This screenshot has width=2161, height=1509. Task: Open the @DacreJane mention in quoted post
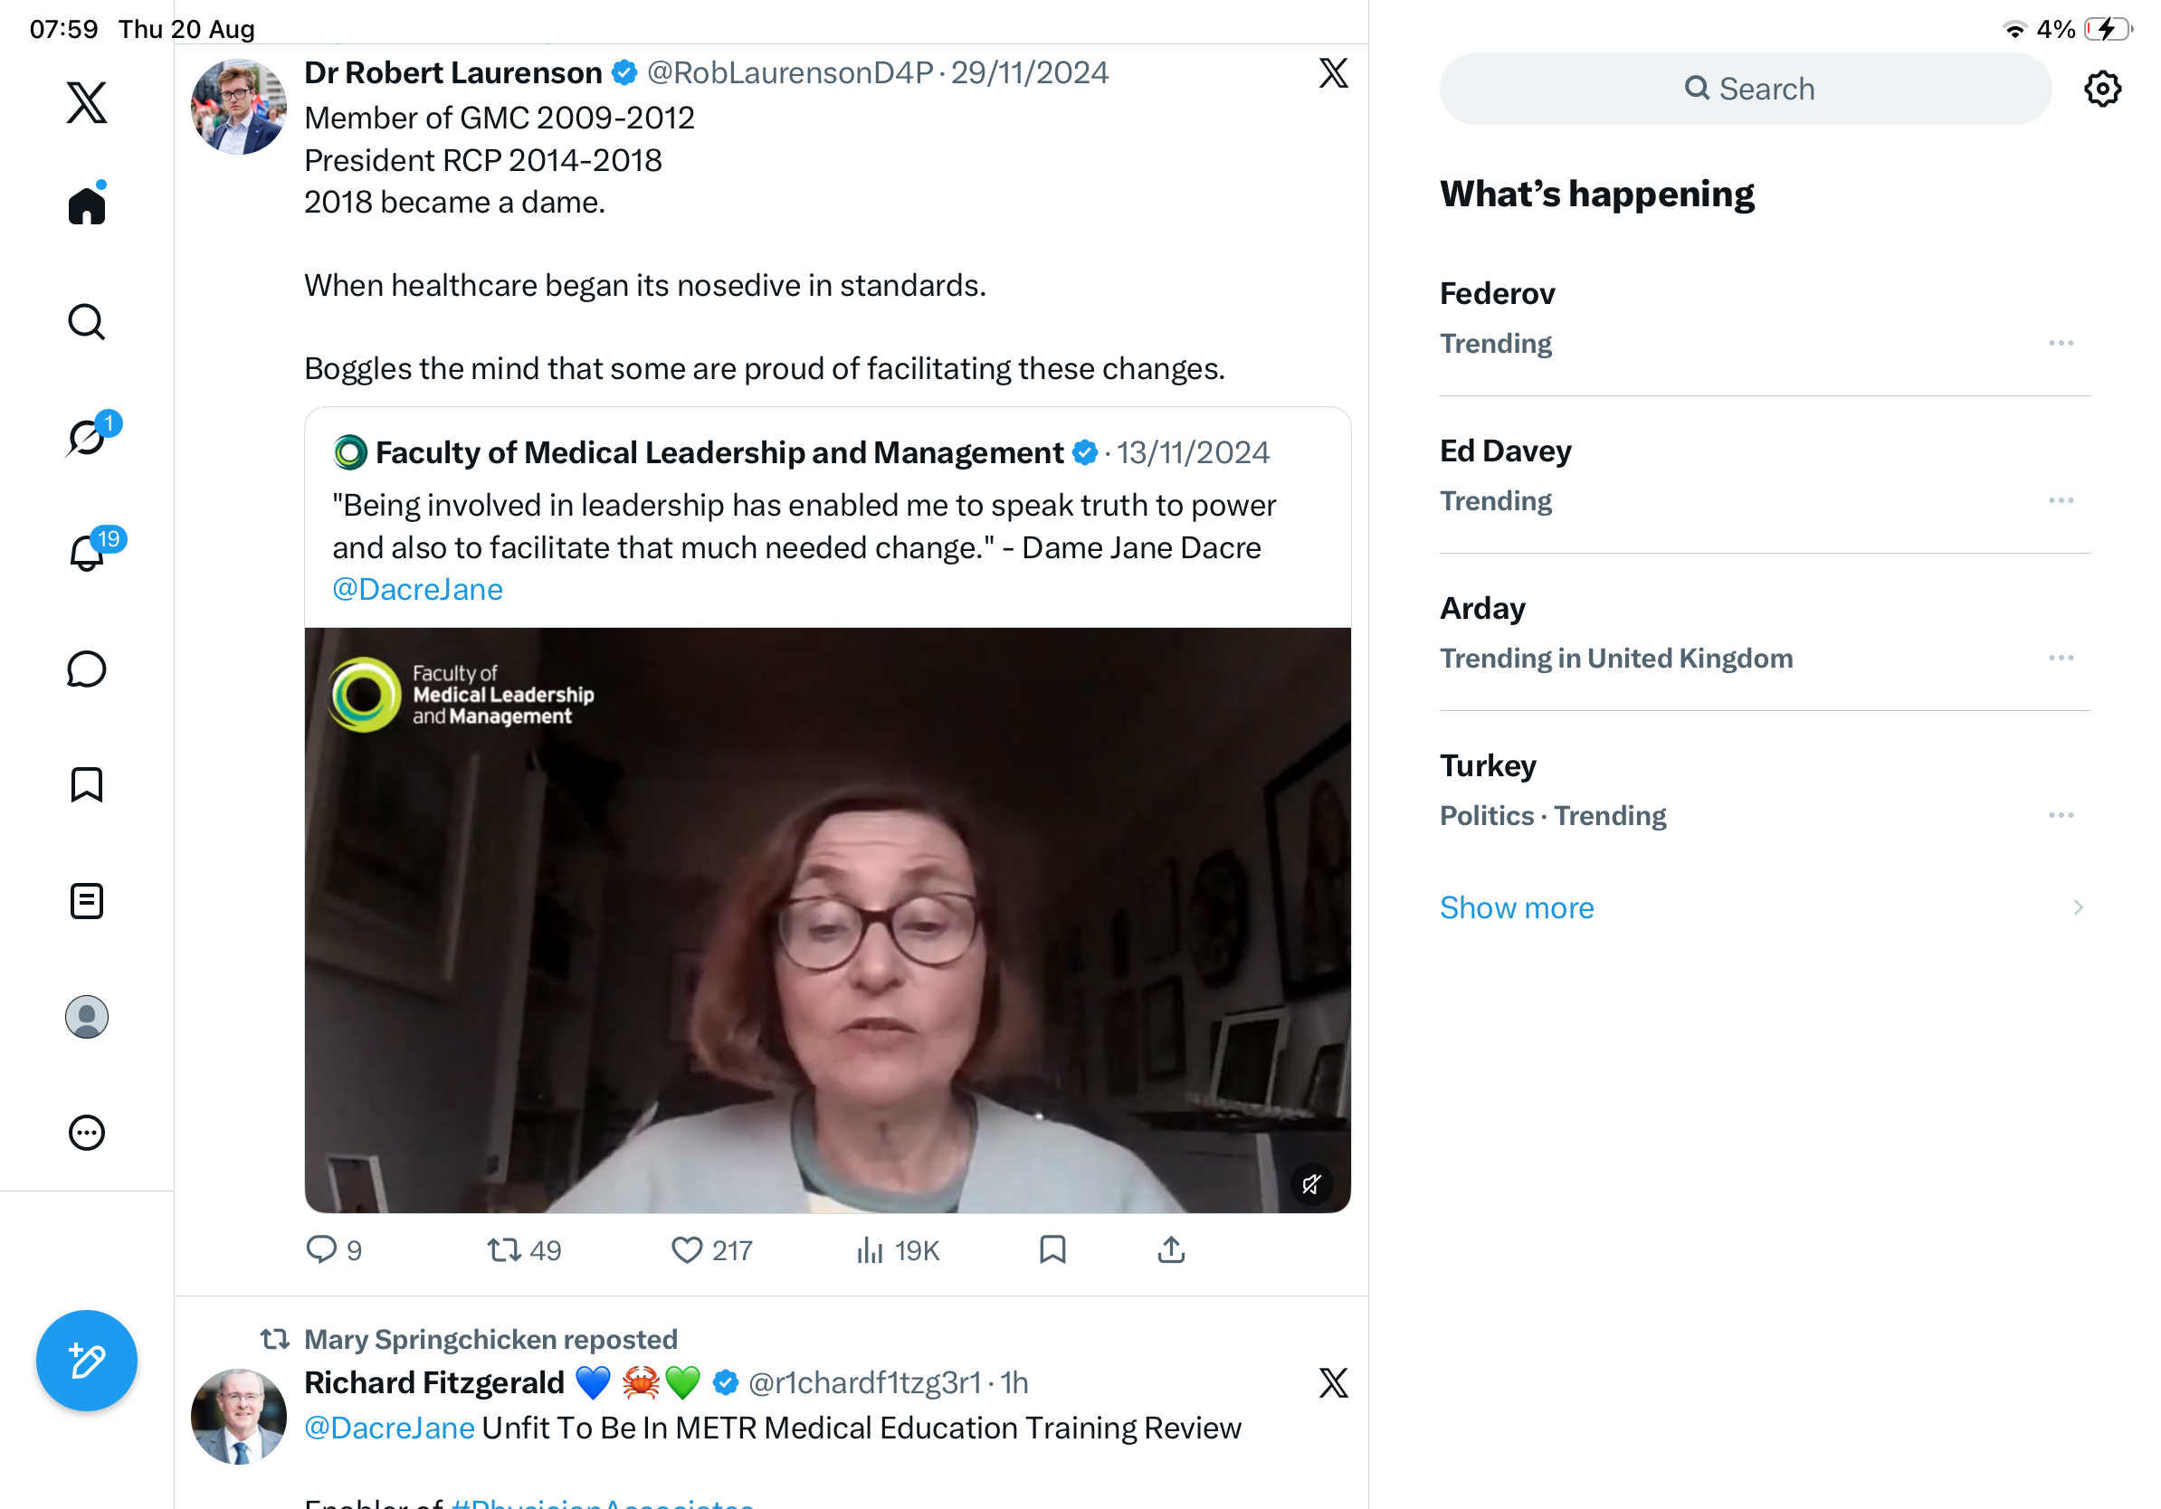point(417,590)
